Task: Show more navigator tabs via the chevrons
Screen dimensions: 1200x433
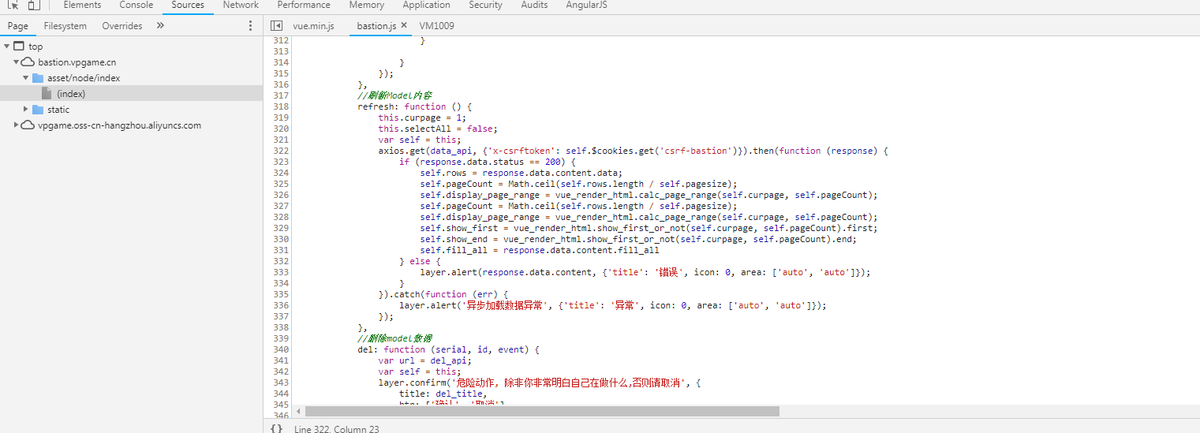Action: [160, 26]
